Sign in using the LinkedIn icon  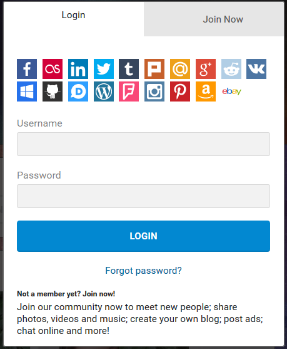click(x=78, y=69)
